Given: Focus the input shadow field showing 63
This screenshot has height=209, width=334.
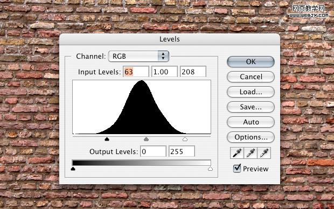Looking at the screenshot, I should 136,72.
